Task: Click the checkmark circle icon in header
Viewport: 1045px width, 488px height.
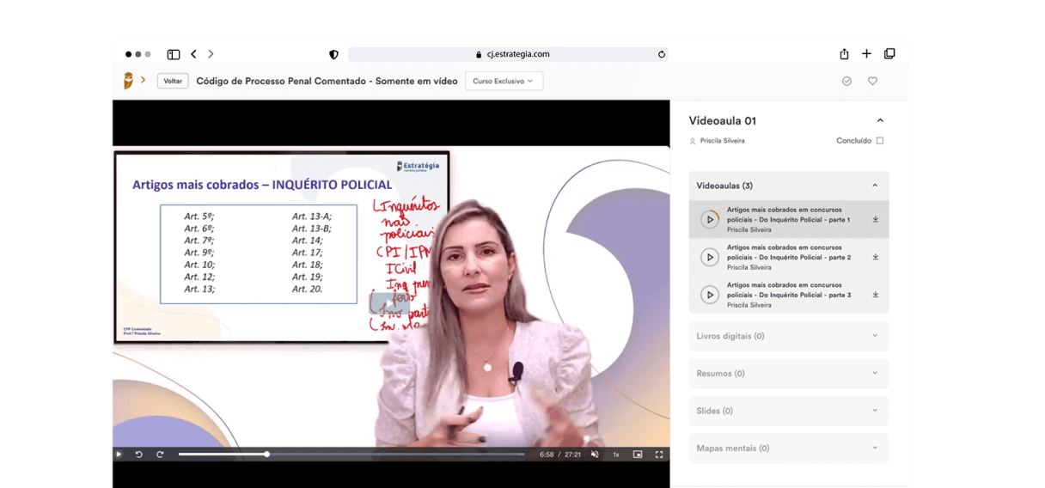Action: point(846,81)
